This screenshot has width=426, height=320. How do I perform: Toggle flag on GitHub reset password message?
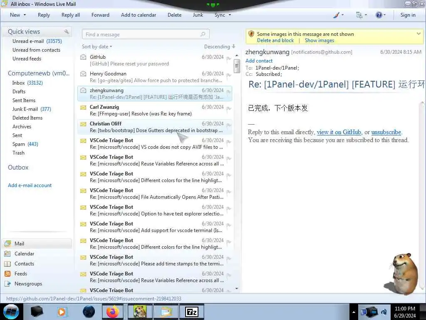(229, 58)
